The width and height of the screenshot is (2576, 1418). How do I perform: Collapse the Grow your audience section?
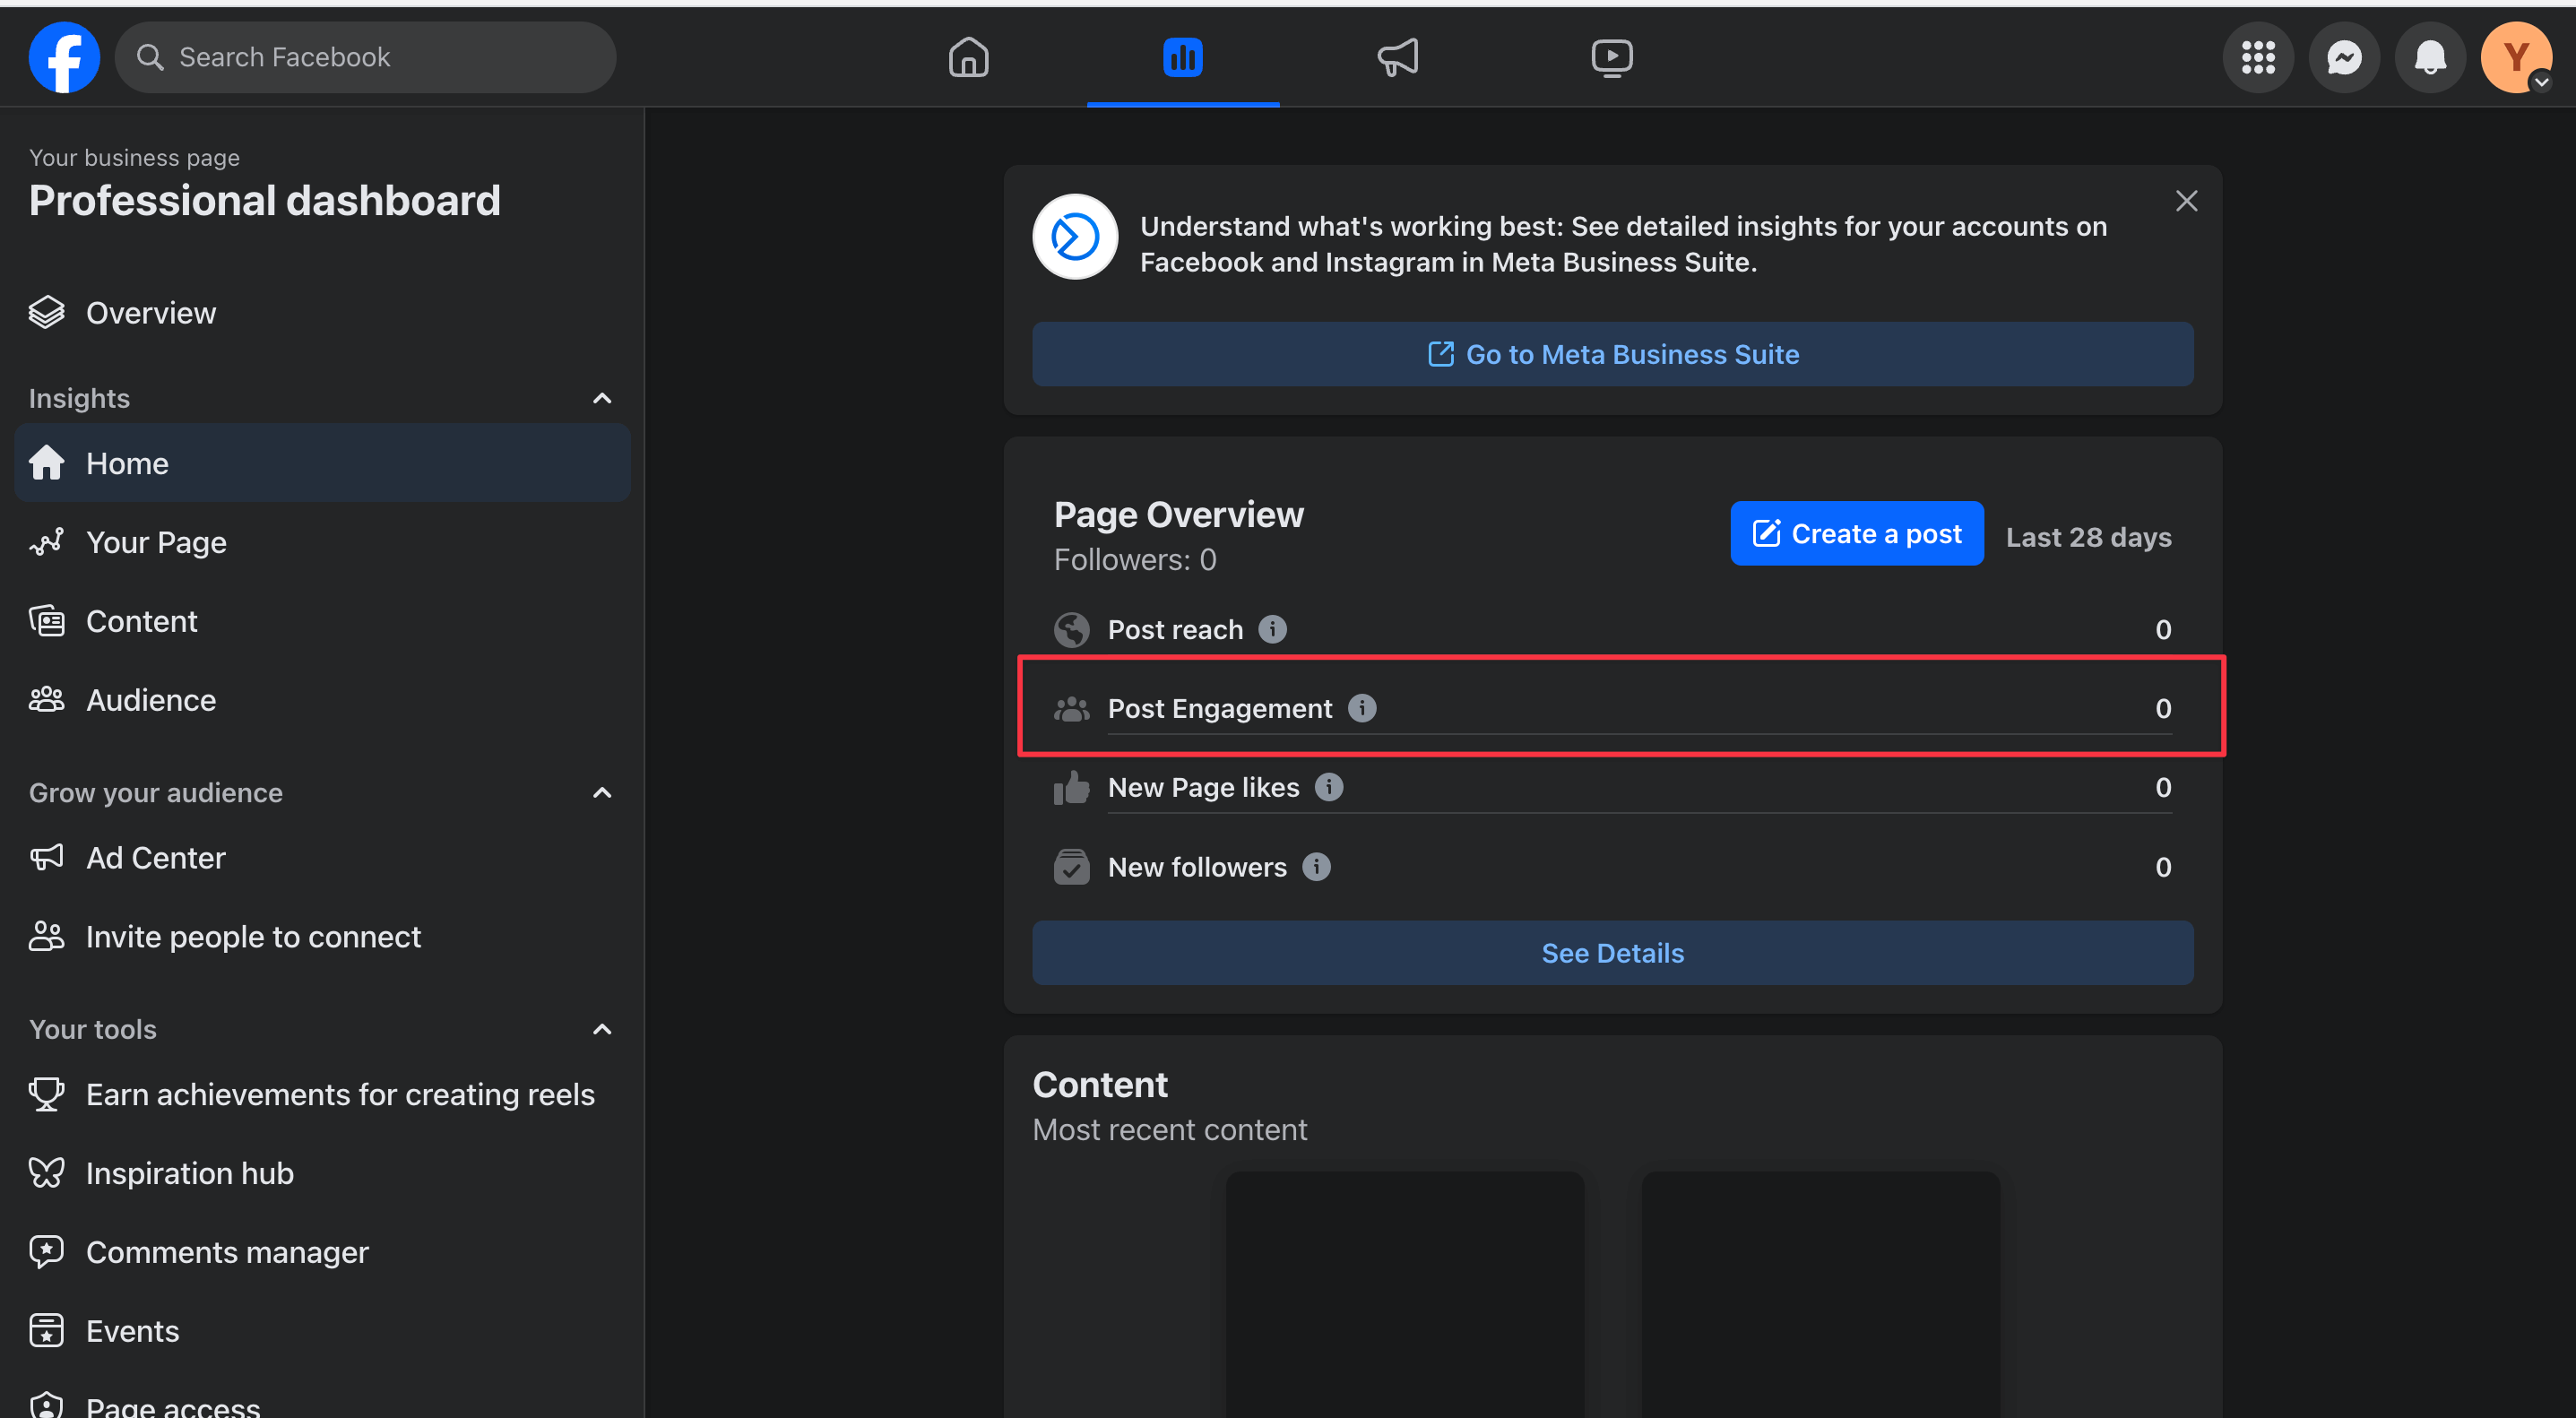coord(602,792)
